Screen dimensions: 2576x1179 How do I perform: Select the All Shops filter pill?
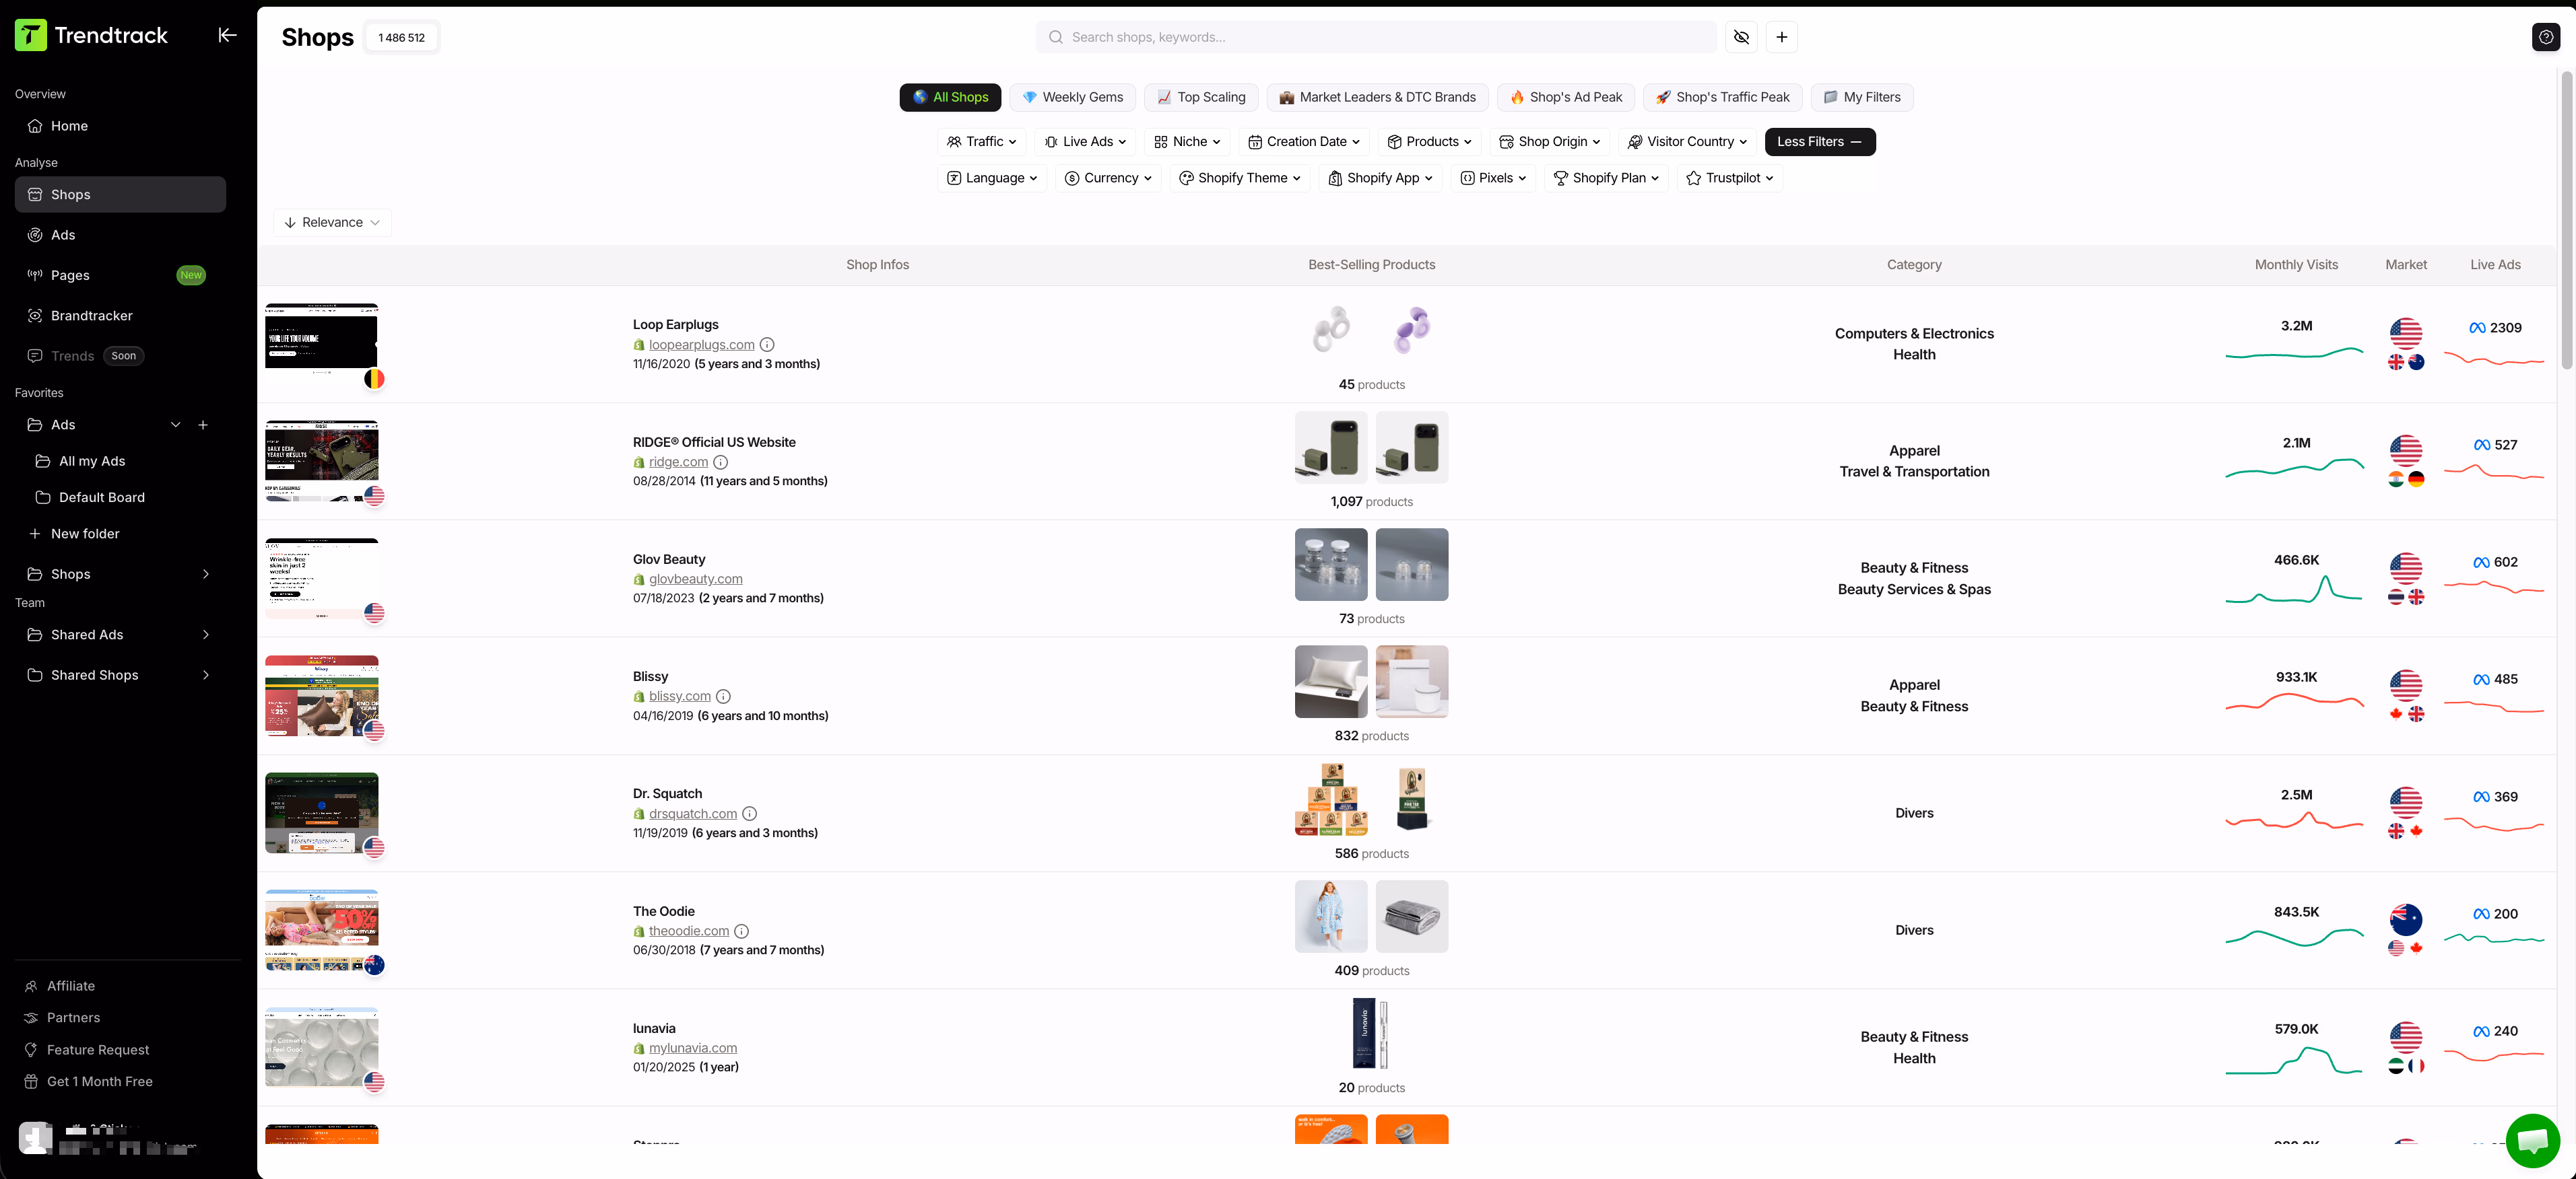pyautogui.click(x=949, y=97)
